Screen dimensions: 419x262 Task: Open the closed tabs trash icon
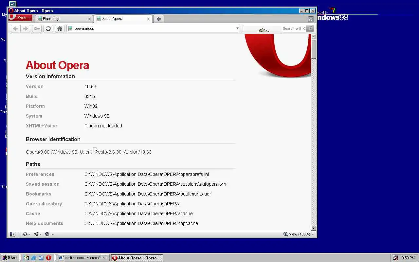point(311,19)
